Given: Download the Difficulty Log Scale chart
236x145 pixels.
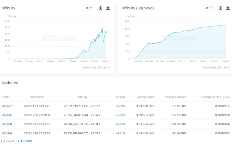Looking at the screenshot, I should pos(228,8).
